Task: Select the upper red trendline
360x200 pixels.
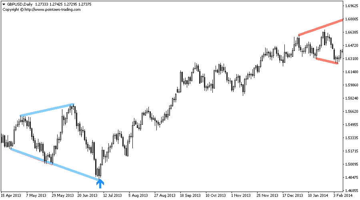Action: click(x=321, y=27)
